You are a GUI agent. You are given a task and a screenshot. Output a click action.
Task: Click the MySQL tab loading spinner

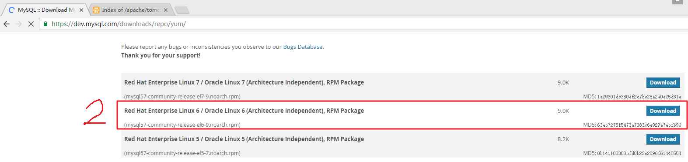[12, 10]
